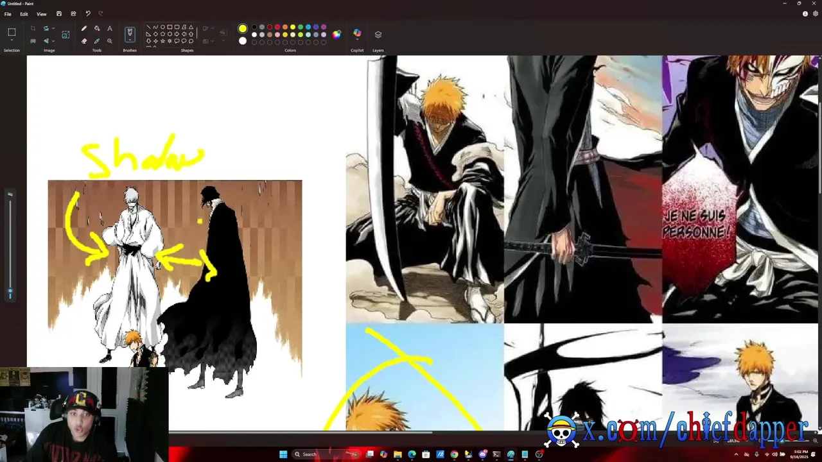Pick the red color swatch
This screenshot has height=462, width=822.
point(277,27)
